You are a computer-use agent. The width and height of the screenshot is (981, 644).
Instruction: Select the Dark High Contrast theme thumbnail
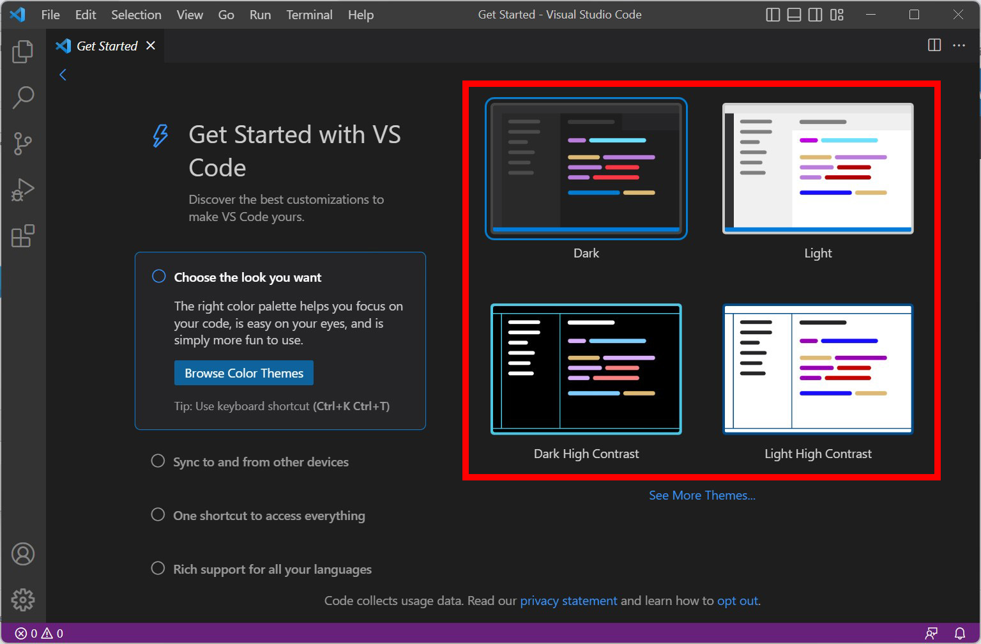click(x=586, y=369)
